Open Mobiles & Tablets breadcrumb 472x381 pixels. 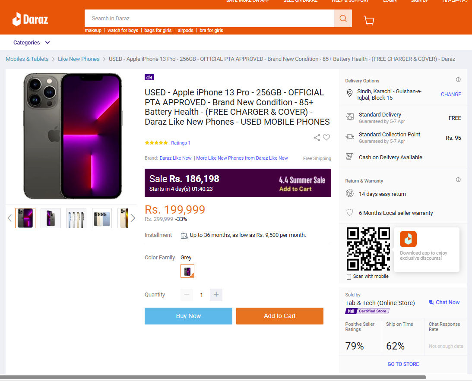click(27, 59)
